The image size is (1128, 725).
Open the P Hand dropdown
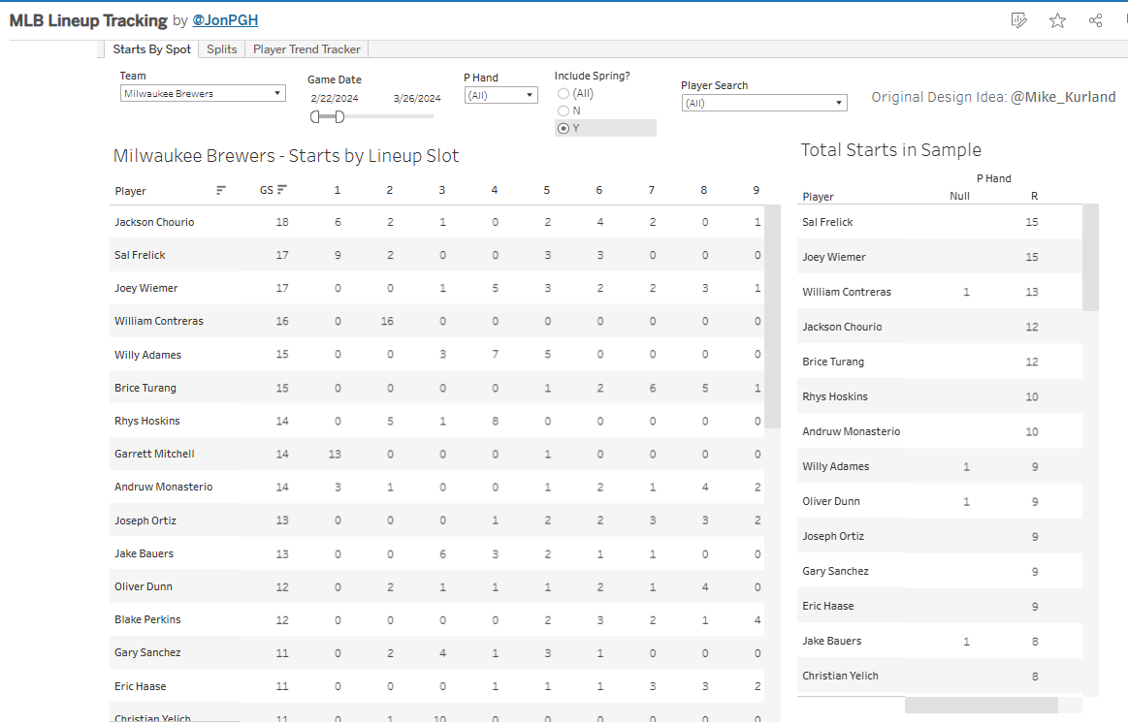(x=500, y=95)
